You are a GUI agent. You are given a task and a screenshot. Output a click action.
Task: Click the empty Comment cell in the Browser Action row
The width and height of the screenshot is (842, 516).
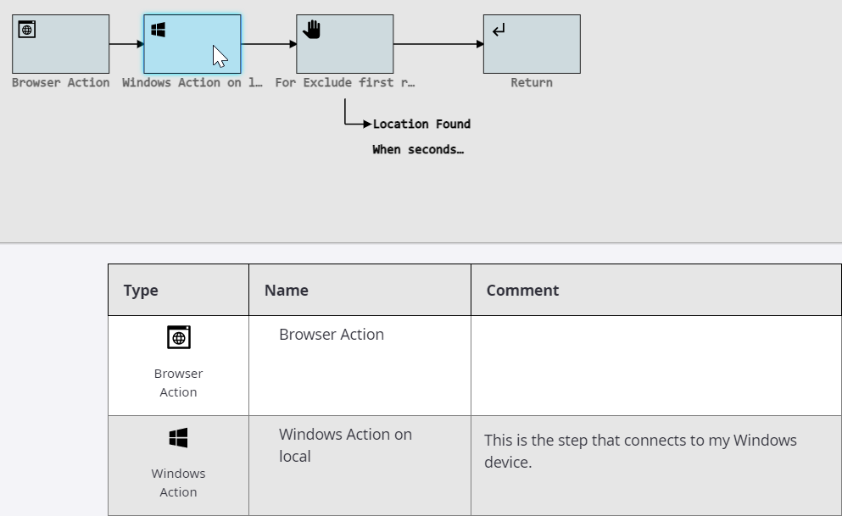click(655, 365)
